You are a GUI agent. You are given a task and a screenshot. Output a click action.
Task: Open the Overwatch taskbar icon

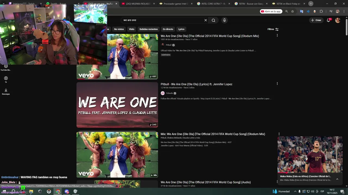click(49, 191)
